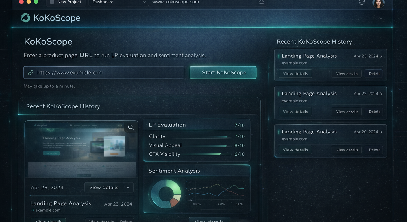The width and height of the screenshot is (407, 222).
Task: Click the cloud icon in the address bar
Action: point(262,2)
